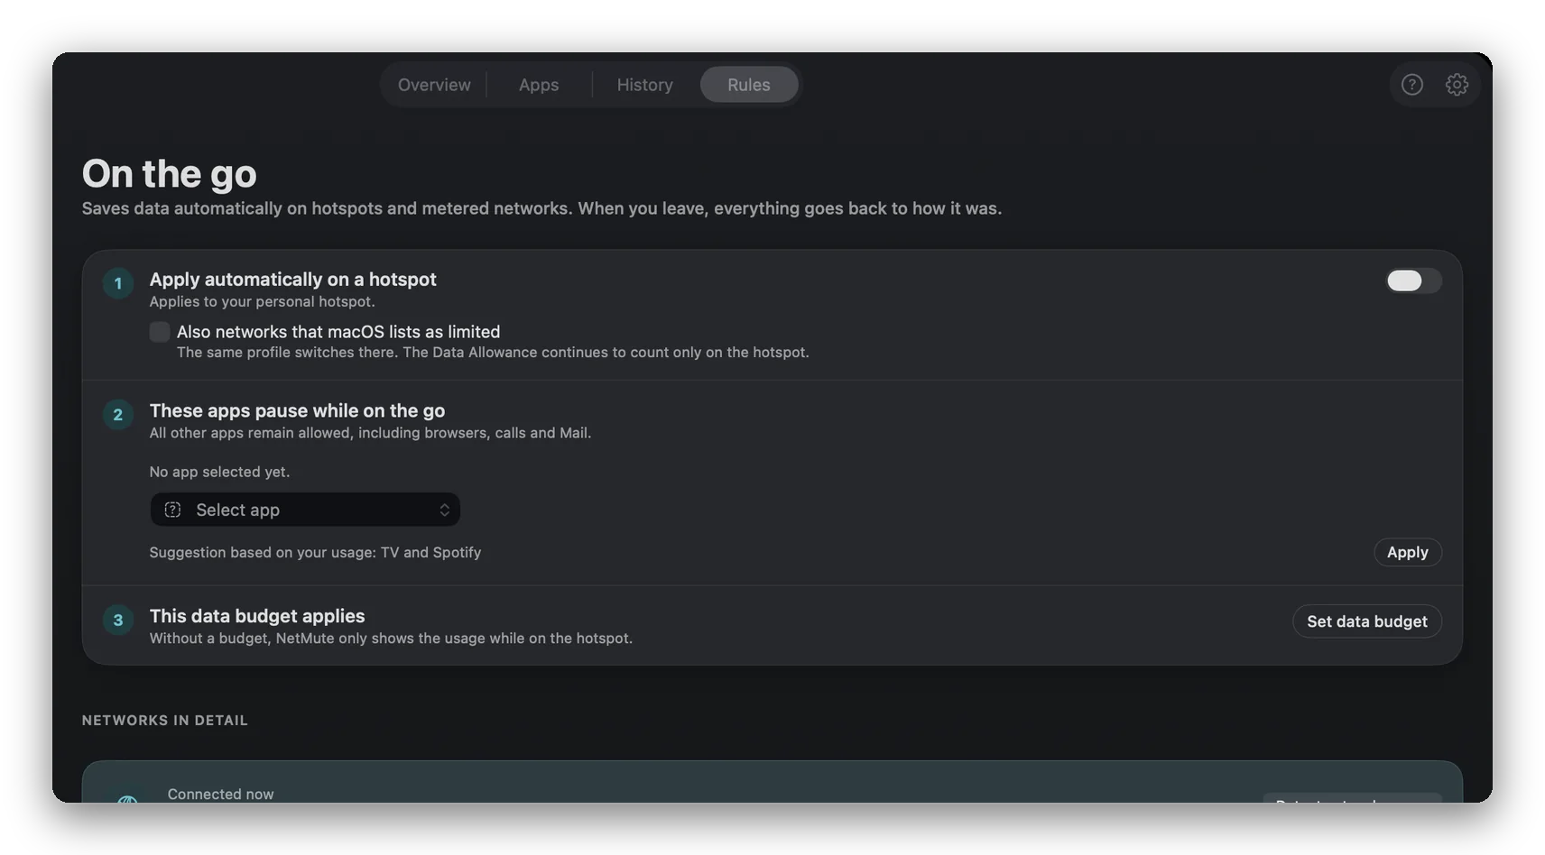The image size is (1545, 855).
Task: Open the help question mark icon
Action: point(1411,85)
